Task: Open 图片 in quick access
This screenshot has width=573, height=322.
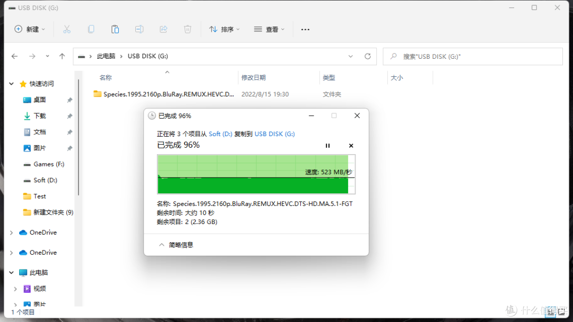Action: [x=39, y=148]
